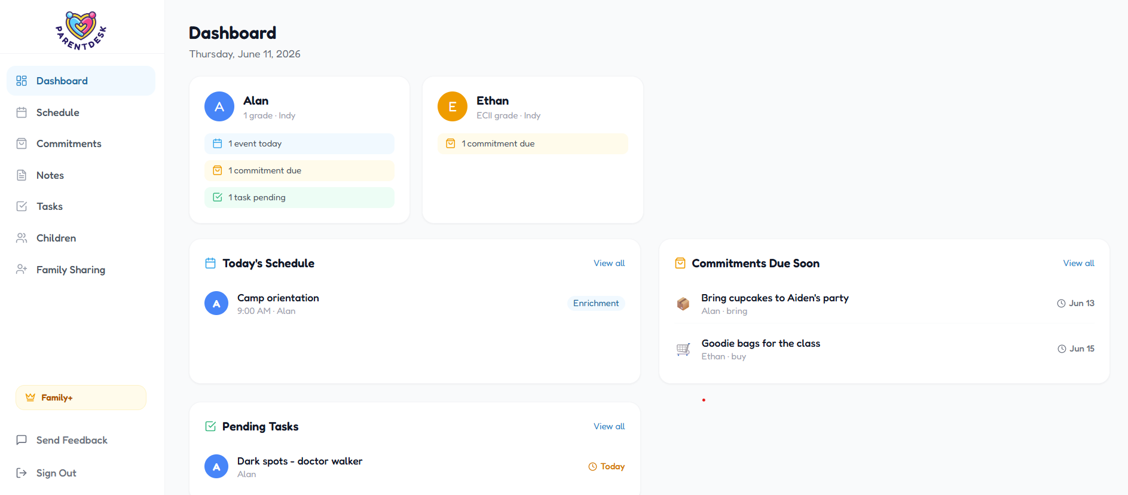Click the Enrichment tag on Camp orientation
The image size is (1128, 495).
click(x=596, y=303)
